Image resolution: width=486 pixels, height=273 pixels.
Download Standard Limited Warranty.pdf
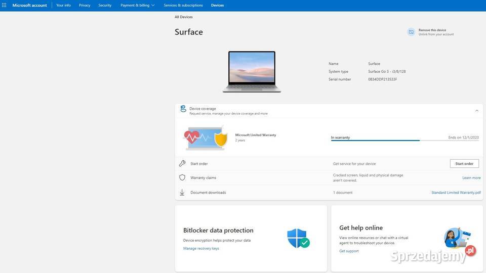456,193
